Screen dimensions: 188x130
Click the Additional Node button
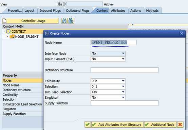pyautogui.click(x=160, y=125)
